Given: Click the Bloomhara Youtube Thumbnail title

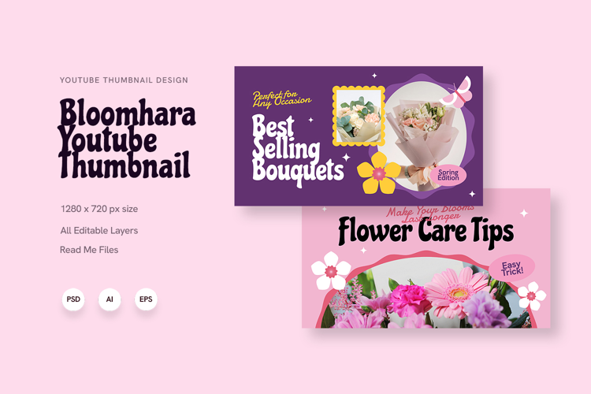Looking at the screenshot, I should click(127, 138).
